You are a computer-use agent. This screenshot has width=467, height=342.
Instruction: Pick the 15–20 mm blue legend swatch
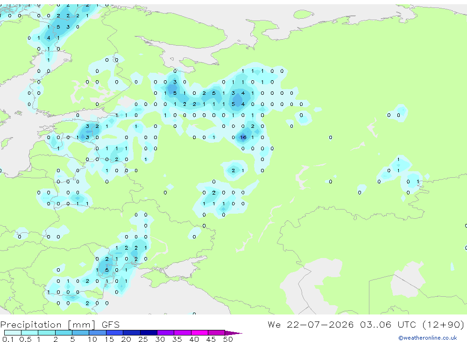click(x=115, y=333)
